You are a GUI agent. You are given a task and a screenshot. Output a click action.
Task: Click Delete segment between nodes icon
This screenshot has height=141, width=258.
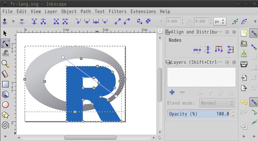point(65,21)
